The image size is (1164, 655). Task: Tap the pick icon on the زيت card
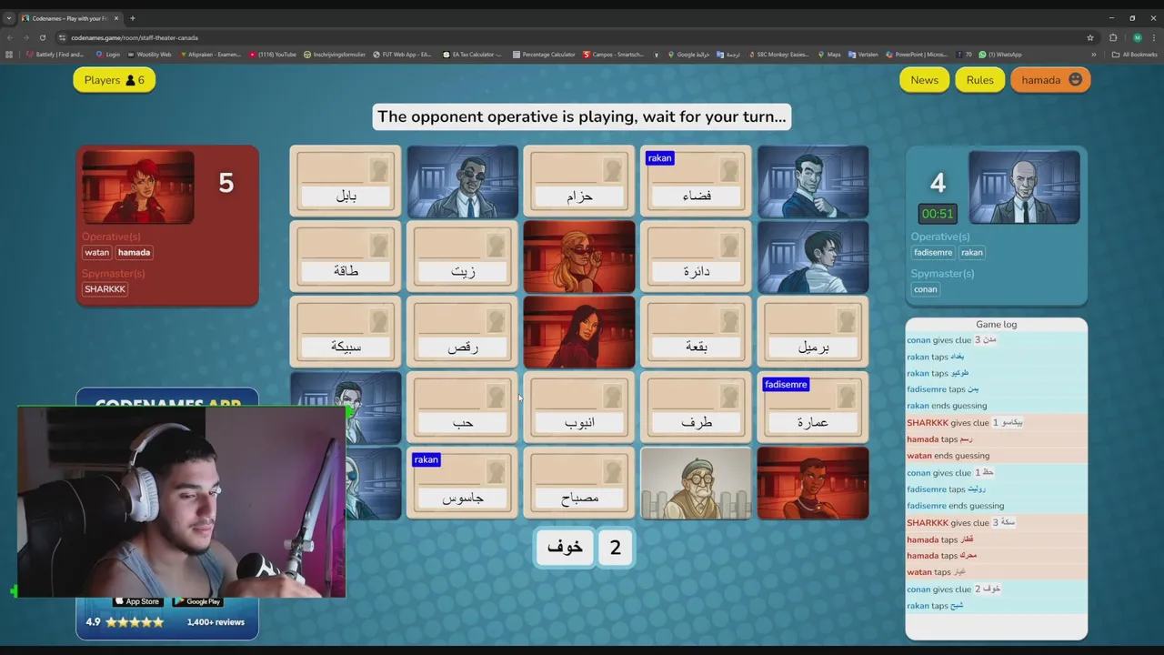pyautogui.click(x=496, y=246)
